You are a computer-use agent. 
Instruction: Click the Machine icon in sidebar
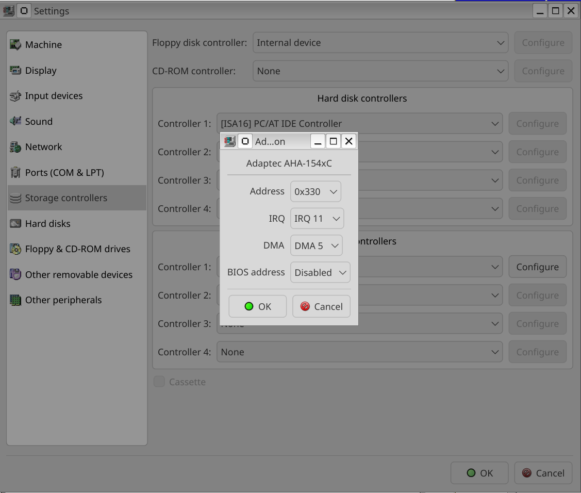click(15, 45)
